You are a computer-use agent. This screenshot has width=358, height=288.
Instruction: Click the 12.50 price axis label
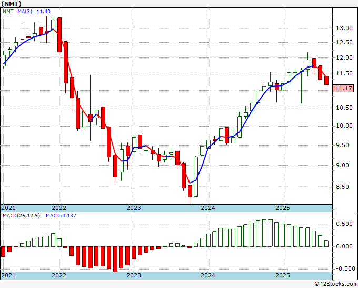click(x=344, y=42)
